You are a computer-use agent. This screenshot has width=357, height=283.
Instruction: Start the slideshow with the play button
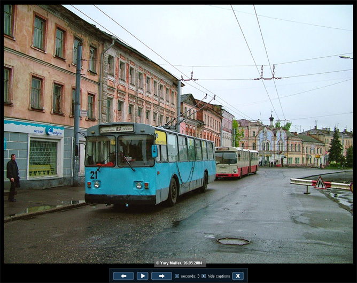click(142, 276)
